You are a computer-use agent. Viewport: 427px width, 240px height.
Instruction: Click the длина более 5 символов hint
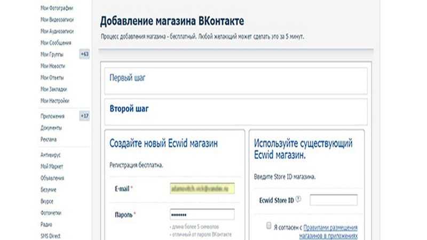click(195, 227)
